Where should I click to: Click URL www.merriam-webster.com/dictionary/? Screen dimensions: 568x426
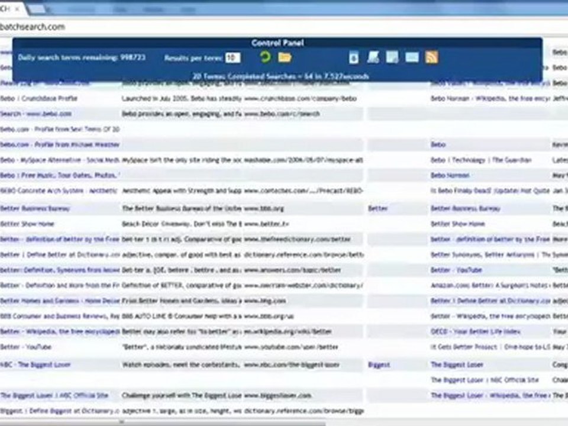pos(303,285)
